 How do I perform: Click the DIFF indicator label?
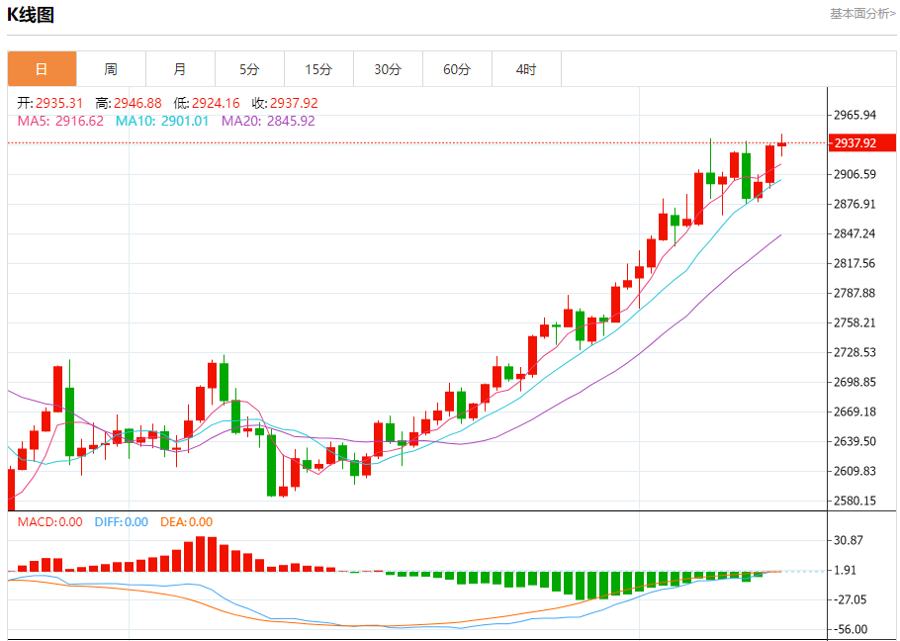(x=121, y=521)
